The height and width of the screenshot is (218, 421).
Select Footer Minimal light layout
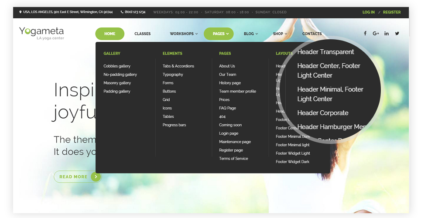point(293,145)
